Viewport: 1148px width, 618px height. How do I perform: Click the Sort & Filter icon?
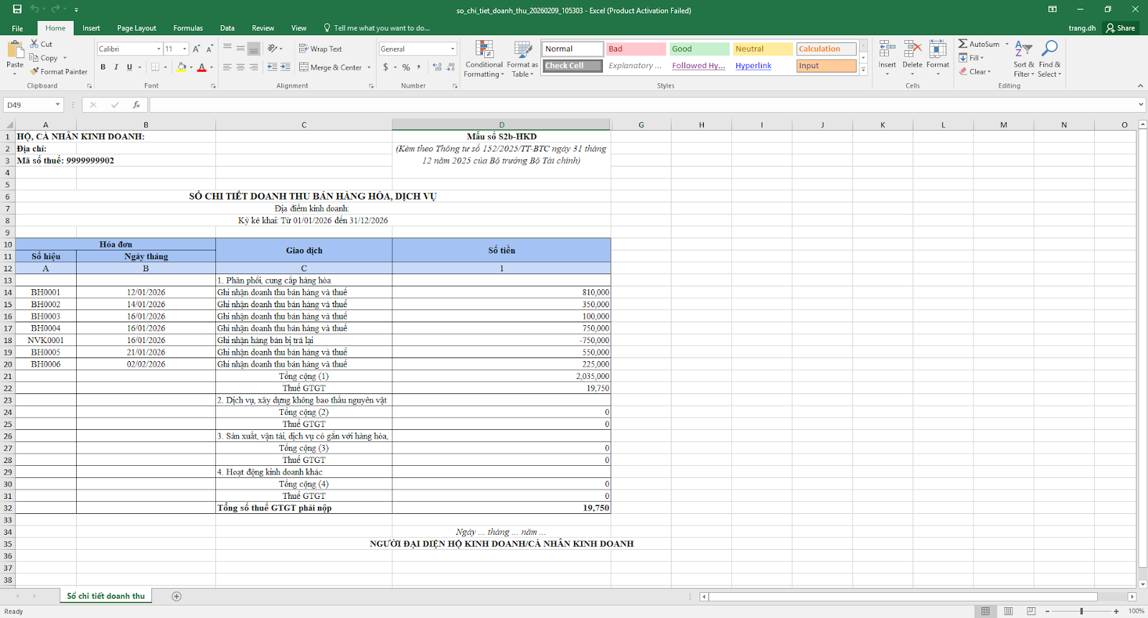[1023, 50]
